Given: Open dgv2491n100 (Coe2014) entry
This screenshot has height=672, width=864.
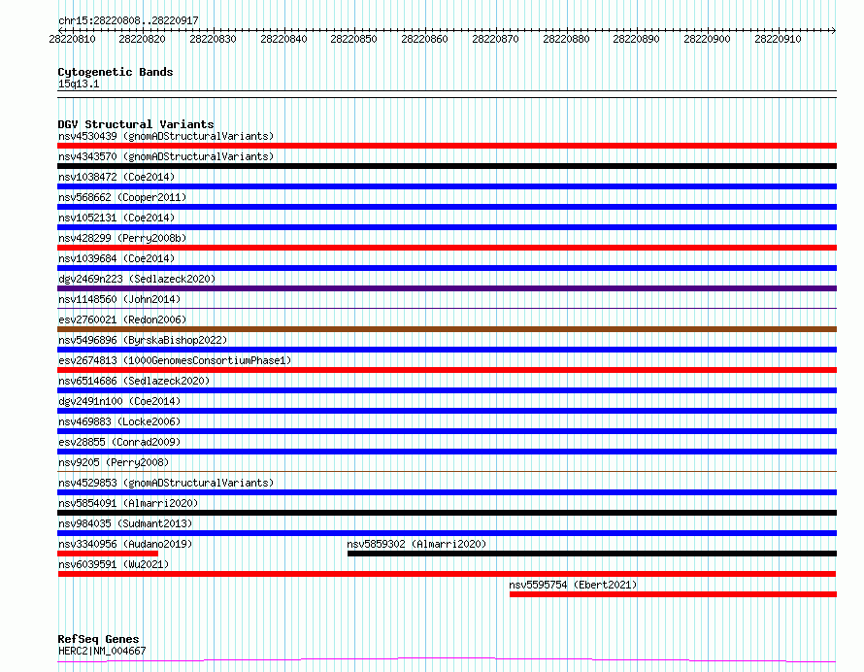Looking at the screenshot, I should coord(119,401).
